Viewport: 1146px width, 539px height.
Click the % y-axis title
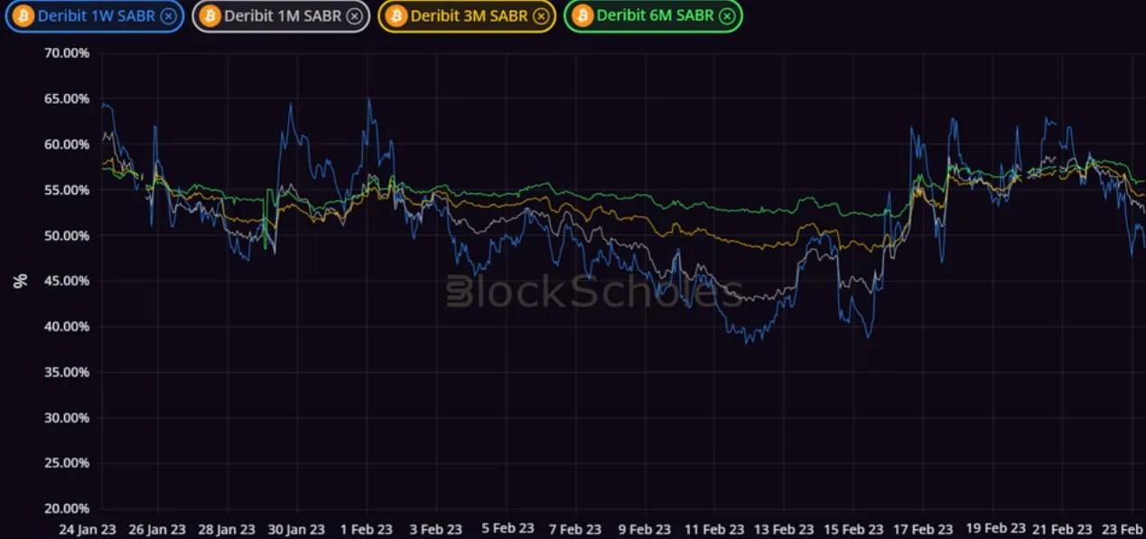21,281
